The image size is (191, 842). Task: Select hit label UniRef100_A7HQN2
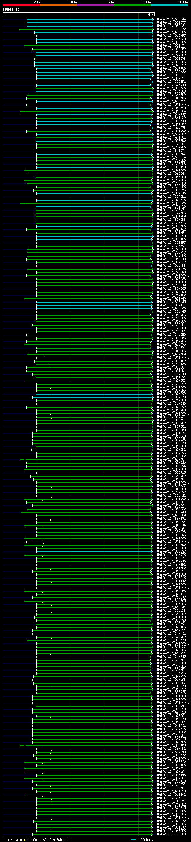pyautogui.click(x=171, y=450)
